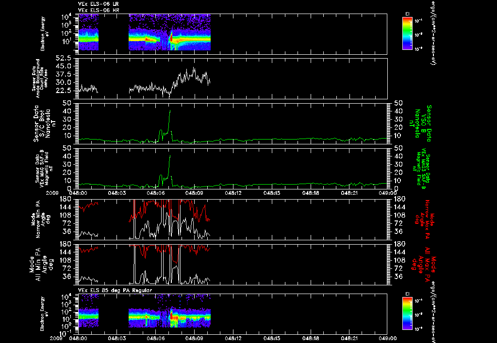Click the white 'VEx MAG SAF-B Magnetic Field' label

click(x=44, y=169)
